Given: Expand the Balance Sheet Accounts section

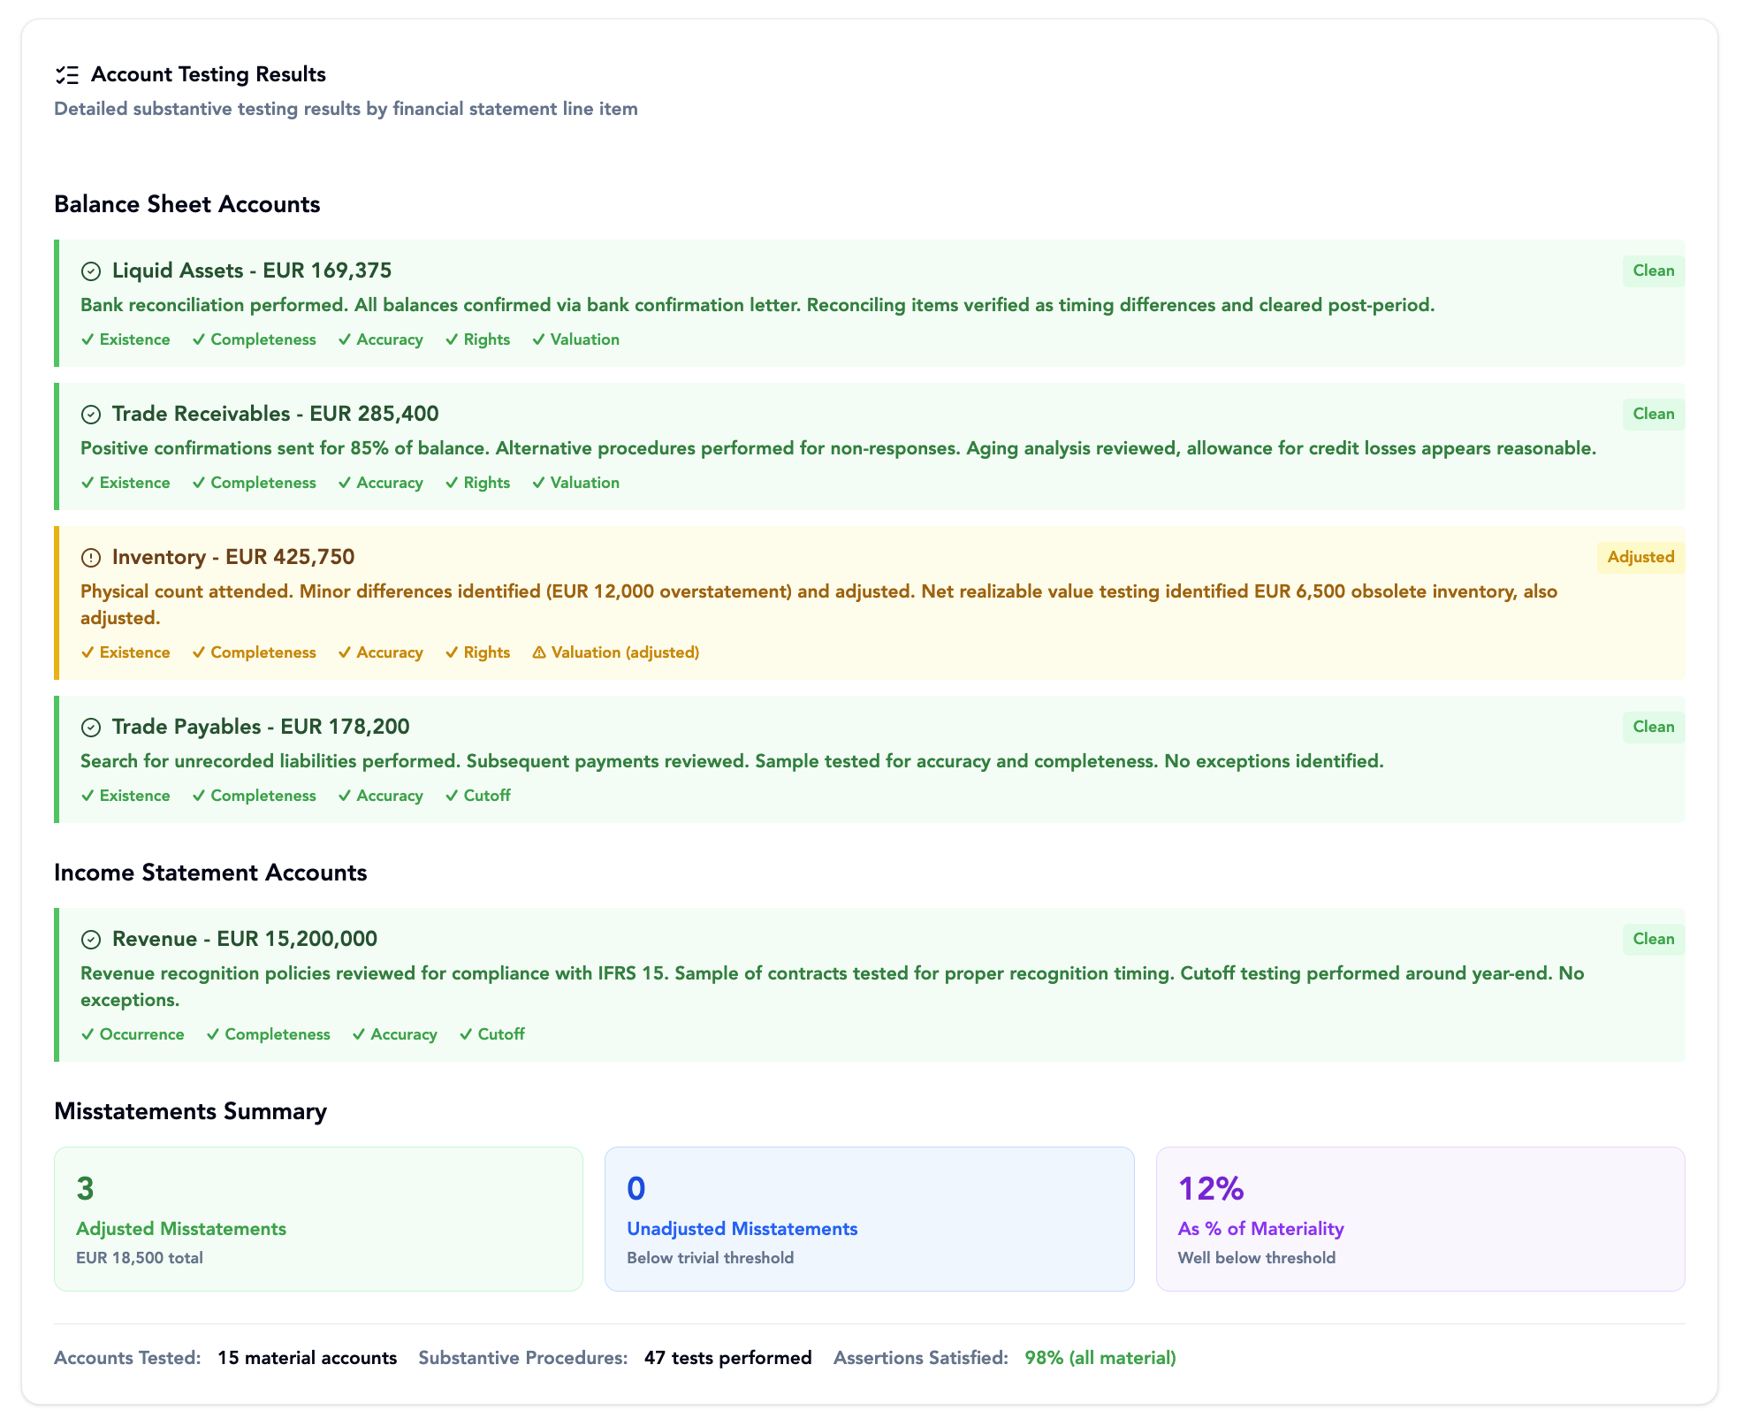Looking at the screenshot, I should [187, 204].
